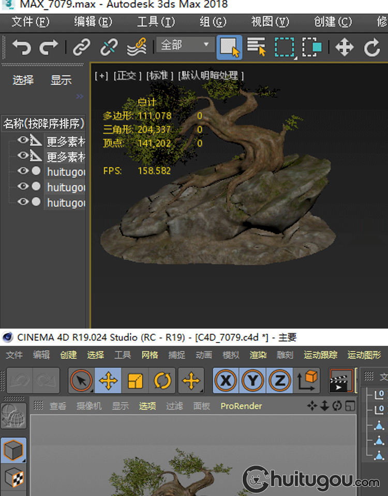Click Cinema 4D last-used tool icon
388x496 pixels.
pyautogui.click(x=191, y=380)
